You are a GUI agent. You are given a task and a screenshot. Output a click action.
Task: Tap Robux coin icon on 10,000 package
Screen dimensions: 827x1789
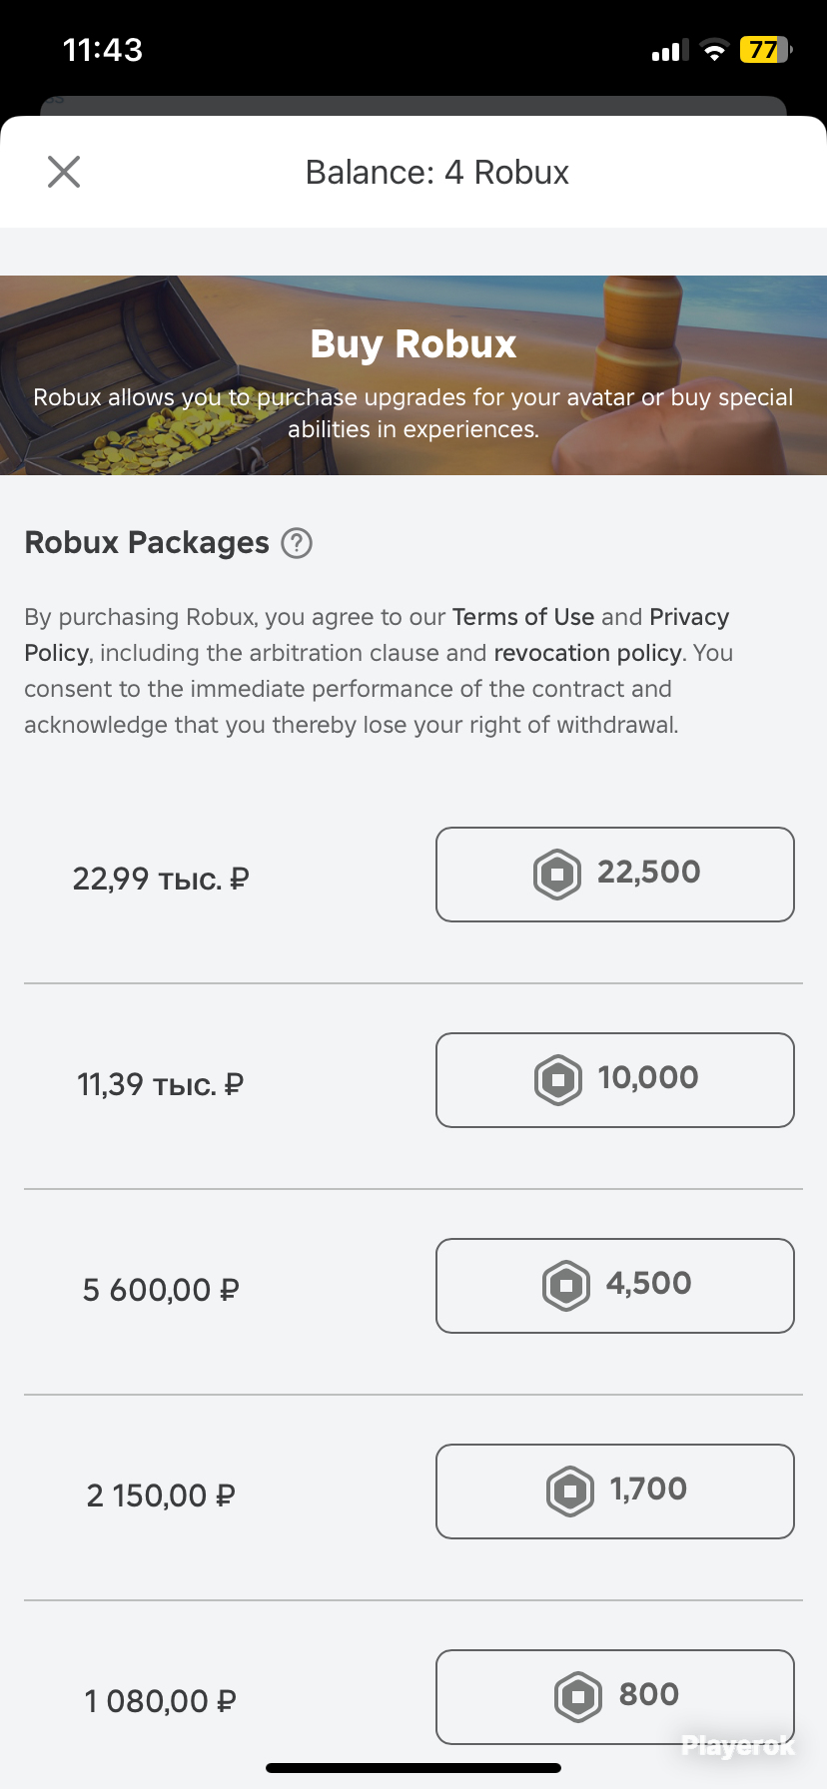click(x=558, y=1080)
